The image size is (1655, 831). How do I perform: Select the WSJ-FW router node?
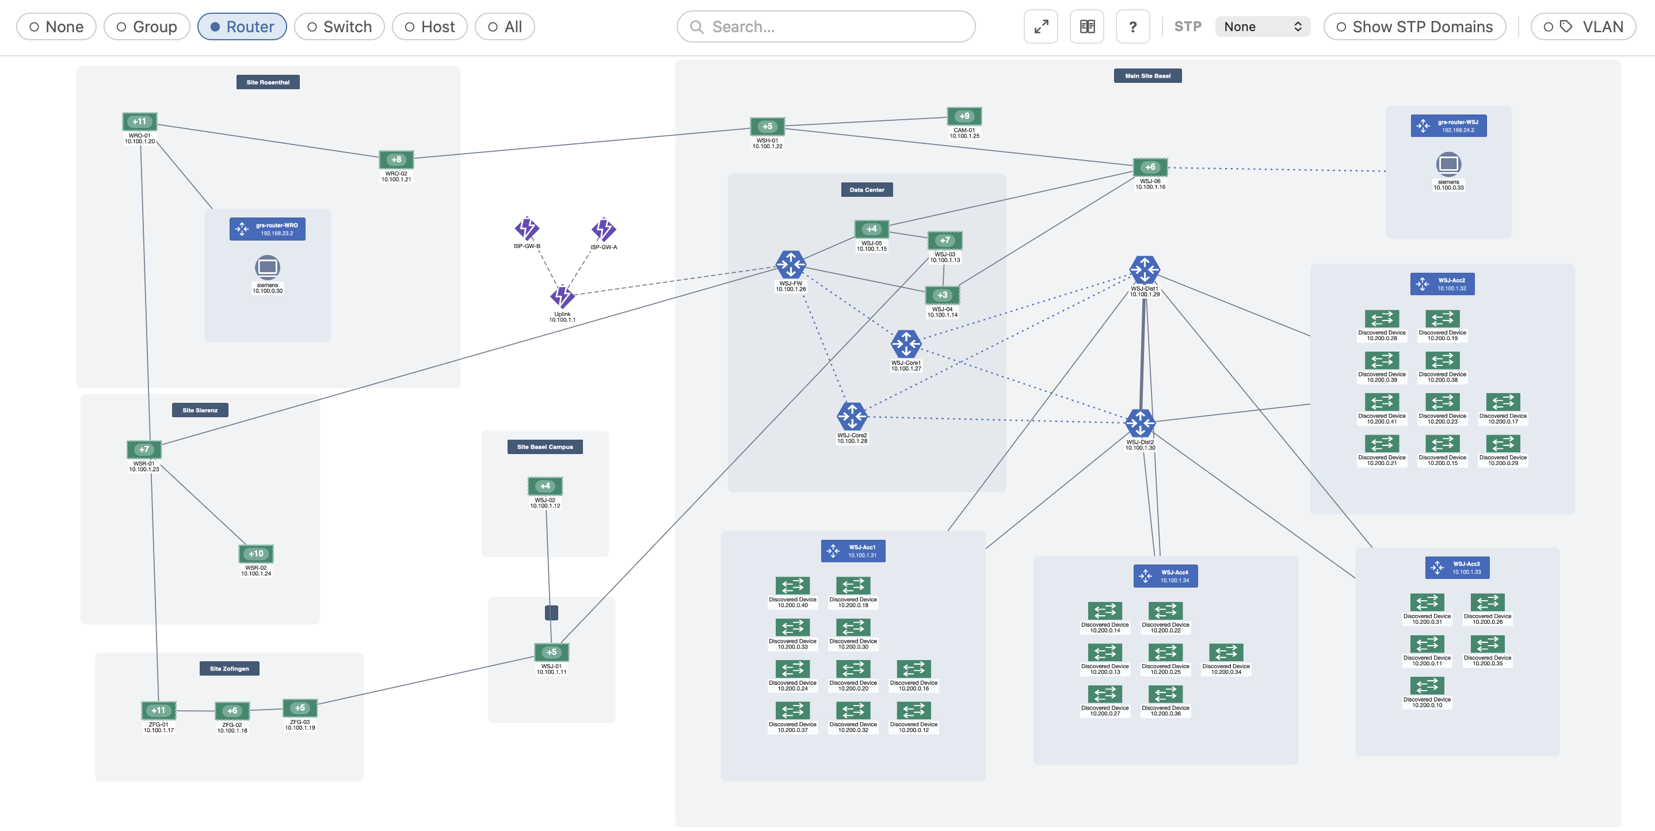click(791, 264)
